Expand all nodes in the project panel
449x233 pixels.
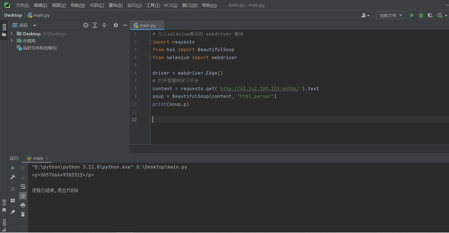point(95,25)
